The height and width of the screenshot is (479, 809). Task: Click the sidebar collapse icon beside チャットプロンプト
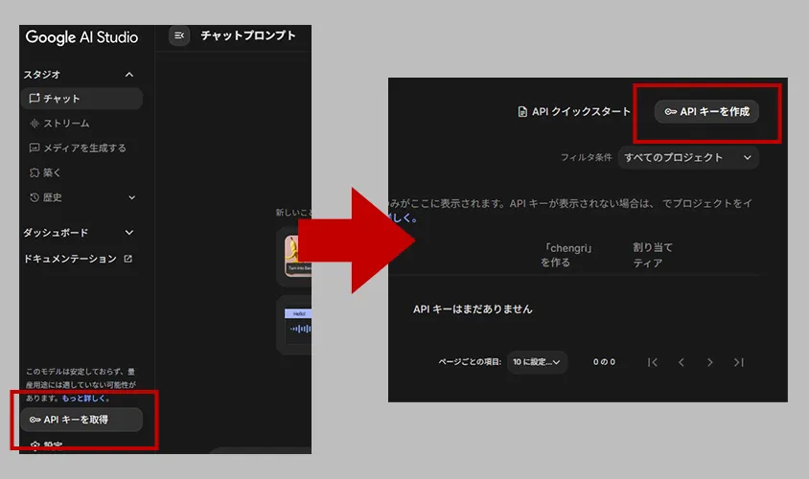179,35
